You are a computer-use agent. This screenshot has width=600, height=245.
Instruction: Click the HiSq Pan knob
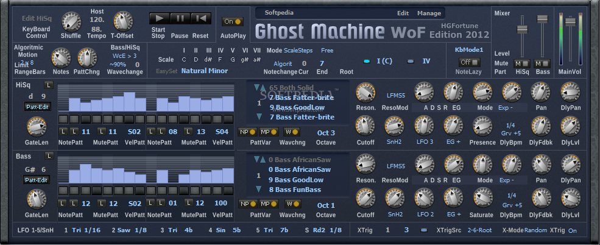tap(541, 92)
